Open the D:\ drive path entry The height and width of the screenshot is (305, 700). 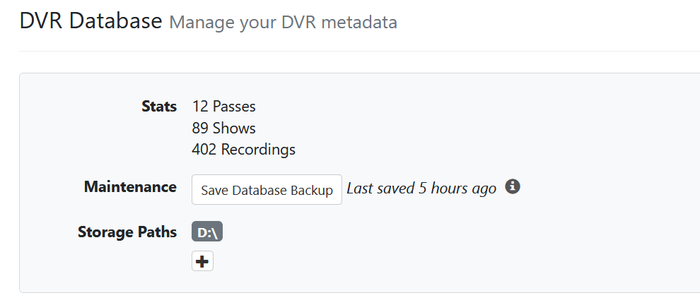[207, 232]
